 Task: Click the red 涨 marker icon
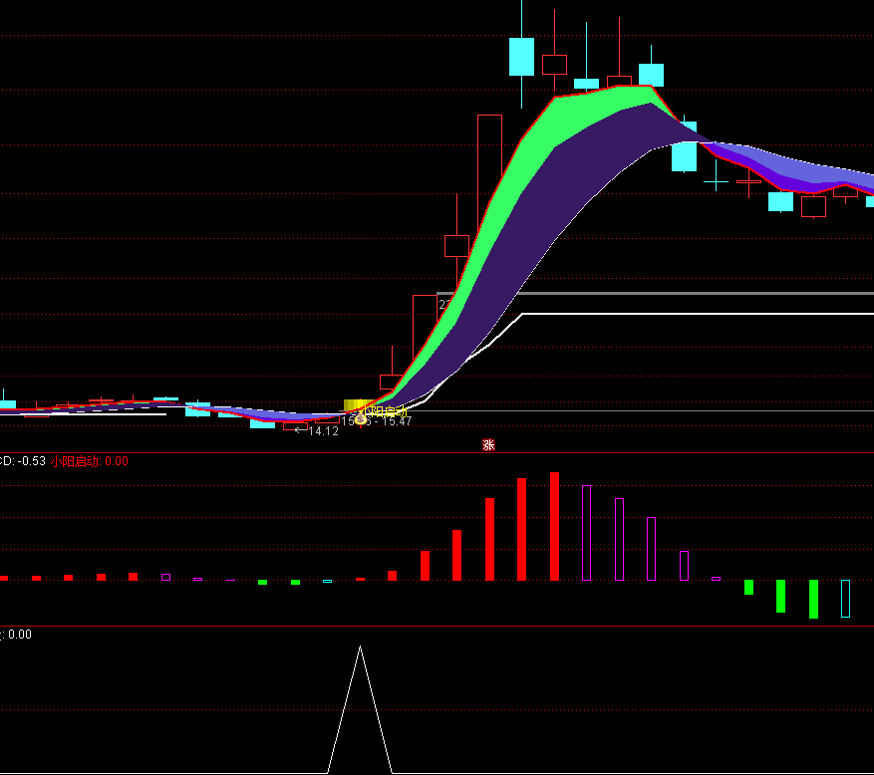point(488,445)
